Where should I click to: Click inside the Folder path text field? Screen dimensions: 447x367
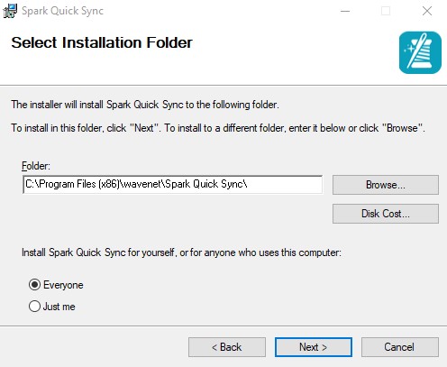click(x=172, y=184)
